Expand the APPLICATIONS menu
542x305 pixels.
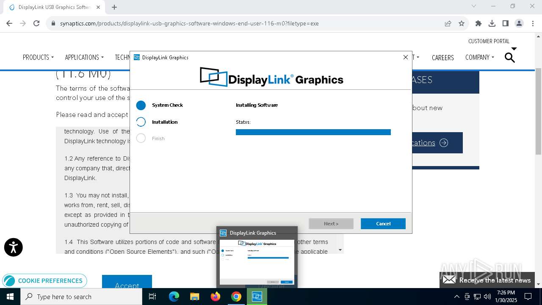tap(84, 57)
